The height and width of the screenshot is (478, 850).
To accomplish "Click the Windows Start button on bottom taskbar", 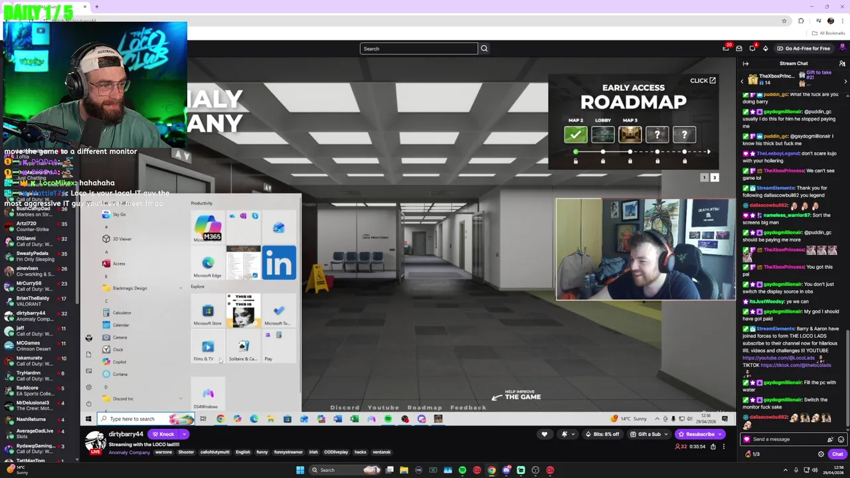I will [x=300, y=470].
